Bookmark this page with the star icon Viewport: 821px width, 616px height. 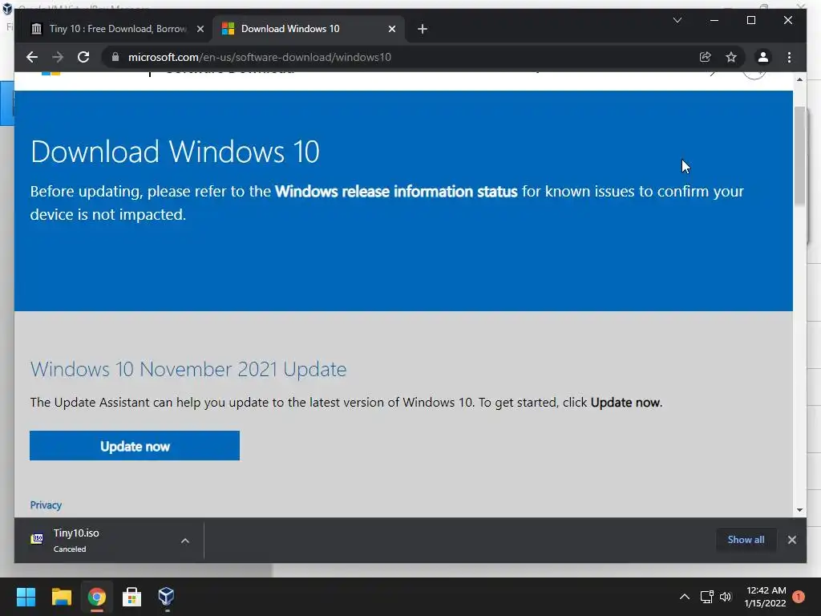tap(731, 57)
